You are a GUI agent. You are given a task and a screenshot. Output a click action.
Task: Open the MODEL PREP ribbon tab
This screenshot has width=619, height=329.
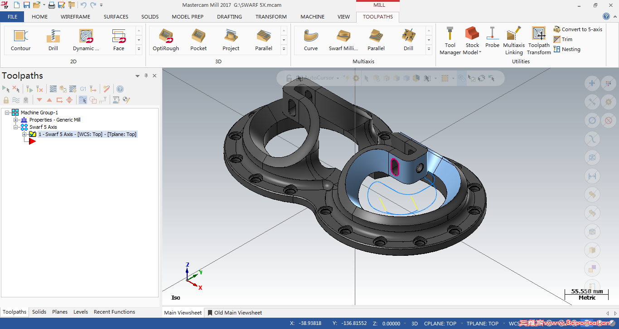188,17
